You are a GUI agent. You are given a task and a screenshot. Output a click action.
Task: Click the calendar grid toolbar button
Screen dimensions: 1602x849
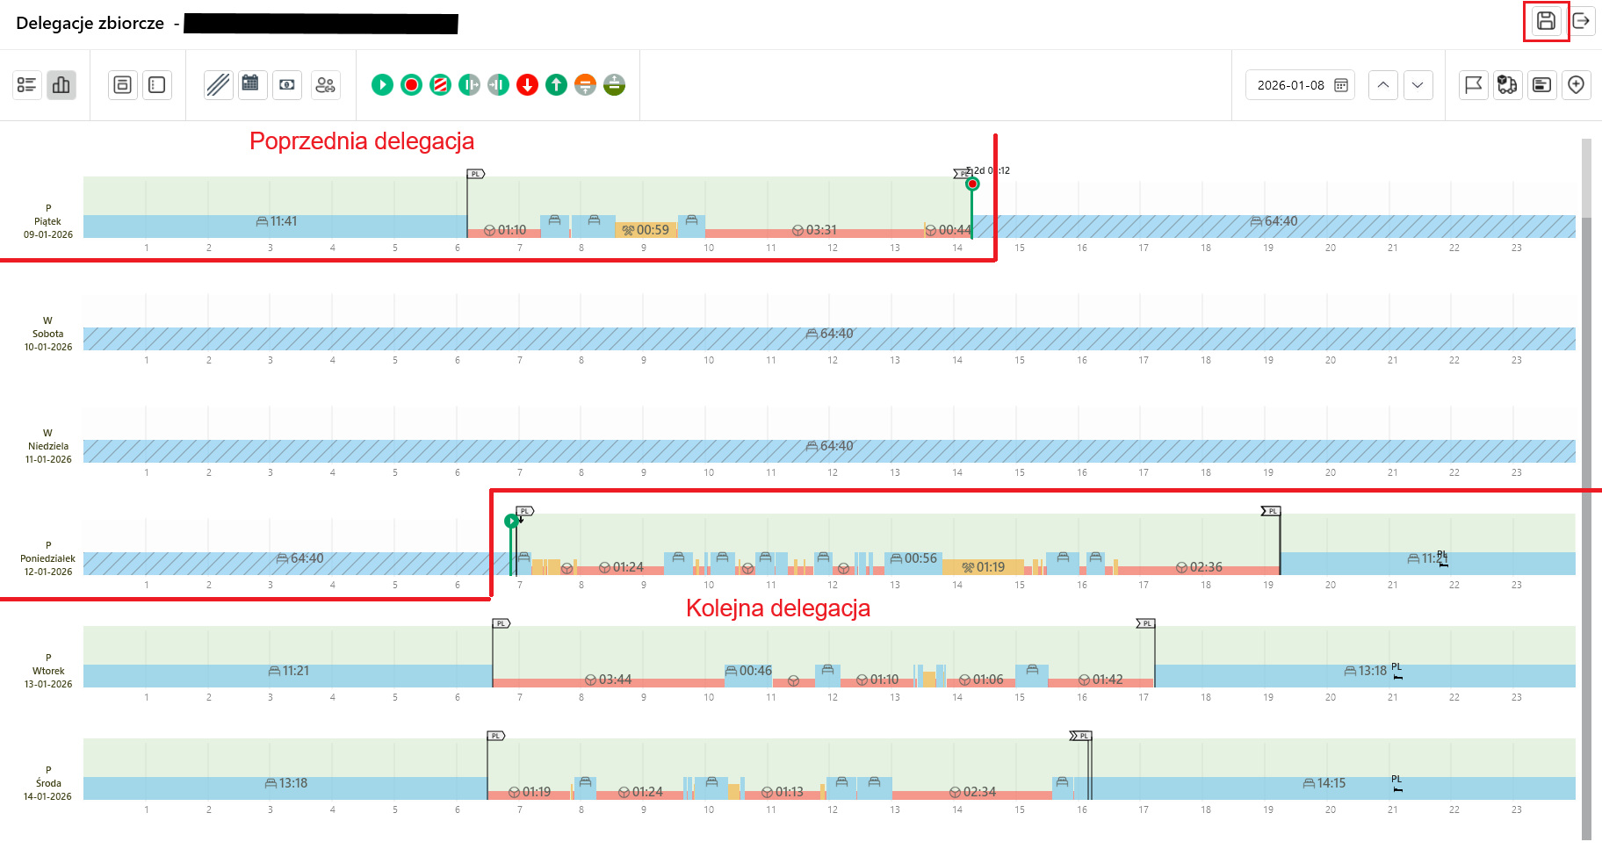coord(250,85)
